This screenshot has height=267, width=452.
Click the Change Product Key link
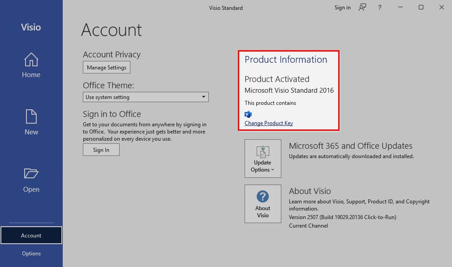[269, 123]
